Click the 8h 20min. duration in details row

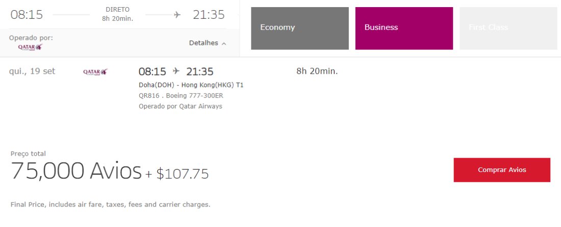click(x=317, y=71)
